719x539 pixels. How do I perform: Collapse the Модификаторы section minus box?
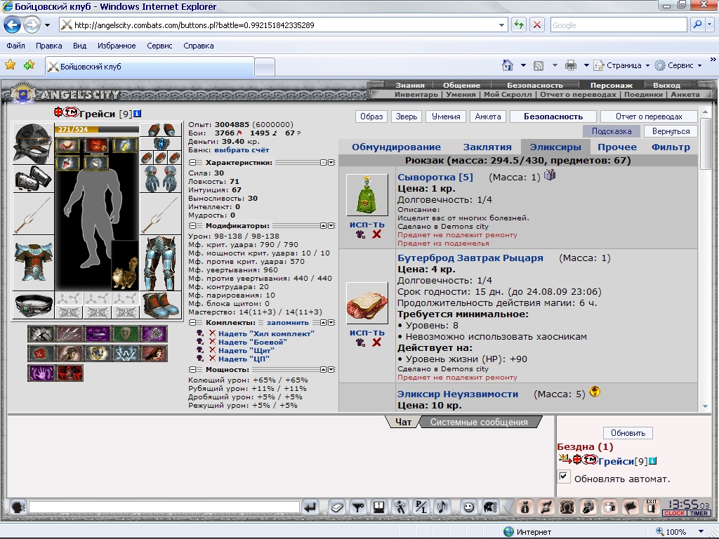tap(192, 226)
